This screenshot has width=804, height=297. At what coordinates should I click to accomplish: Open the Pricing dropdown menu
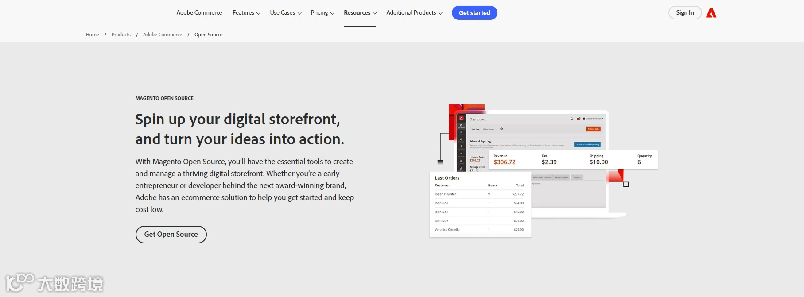(322, 13)
